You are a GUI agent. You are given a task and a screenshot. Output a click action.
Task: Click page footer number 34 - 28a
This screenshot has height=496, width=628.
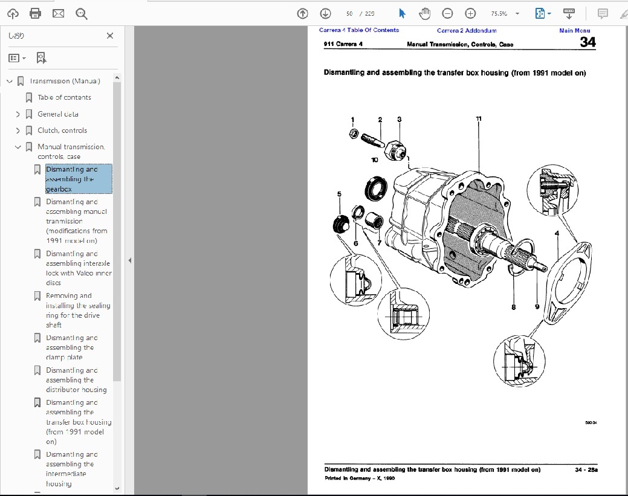(586, 469)
